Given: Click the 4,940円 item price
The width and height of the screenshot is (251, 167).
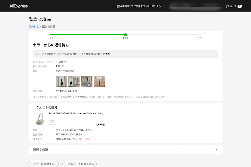Looking at the screenshot, I should click(x=100, y=125).
